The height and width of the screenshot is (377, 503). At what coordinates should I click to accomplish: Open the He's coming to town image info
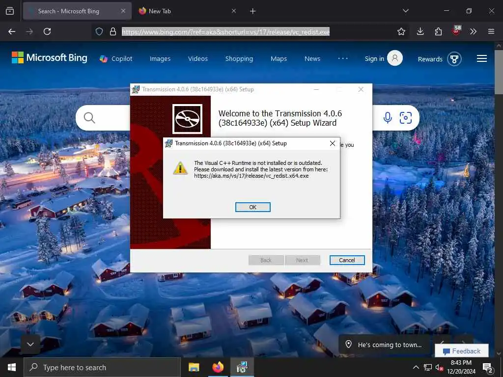[384, 345]
